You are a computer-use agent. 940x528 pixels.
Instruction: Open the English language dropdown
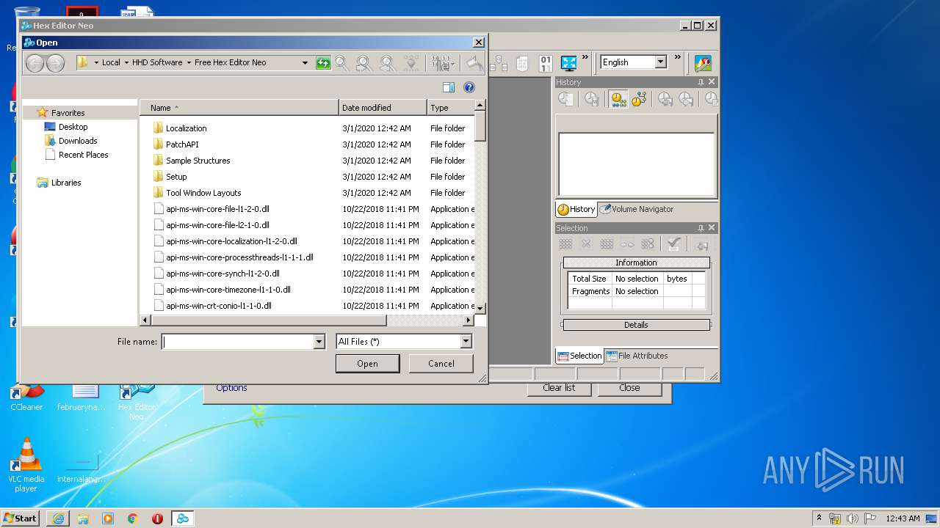click(660, 62)
